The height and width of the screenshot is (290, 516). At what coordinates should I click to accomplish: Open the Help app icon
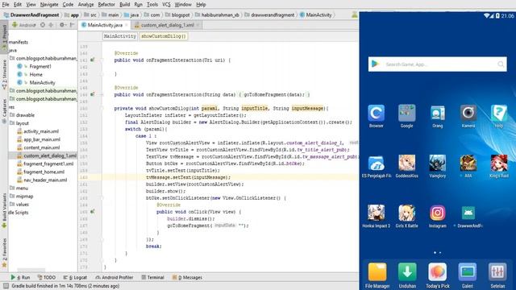[498, 113]
